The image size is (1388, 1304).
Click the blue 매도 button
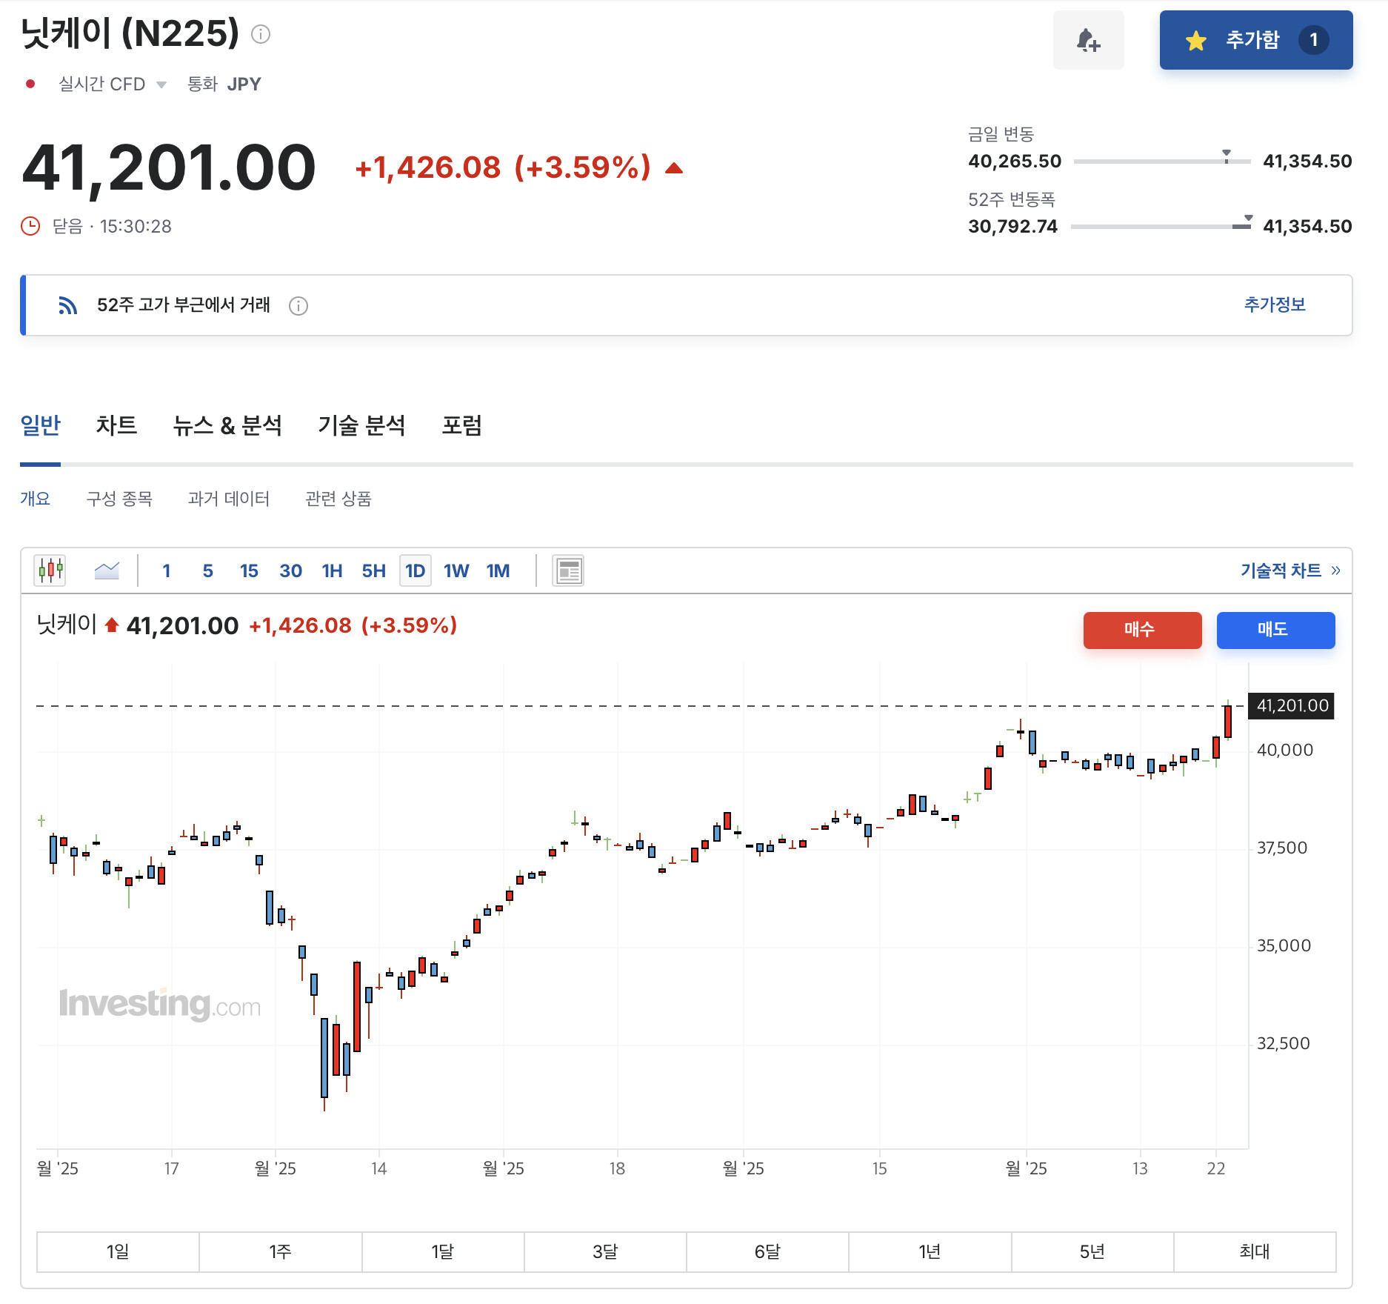coord(1275,630)
